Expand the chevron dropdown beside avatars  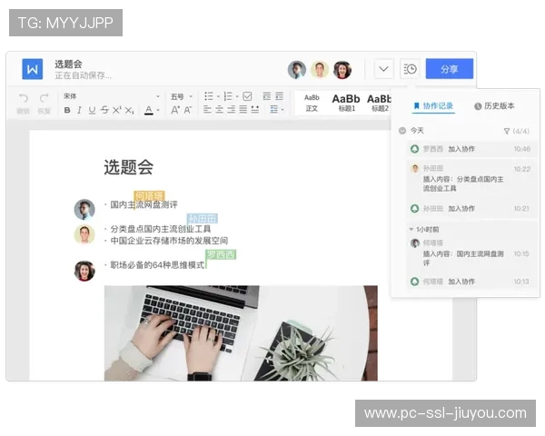(x=383, y=69)
